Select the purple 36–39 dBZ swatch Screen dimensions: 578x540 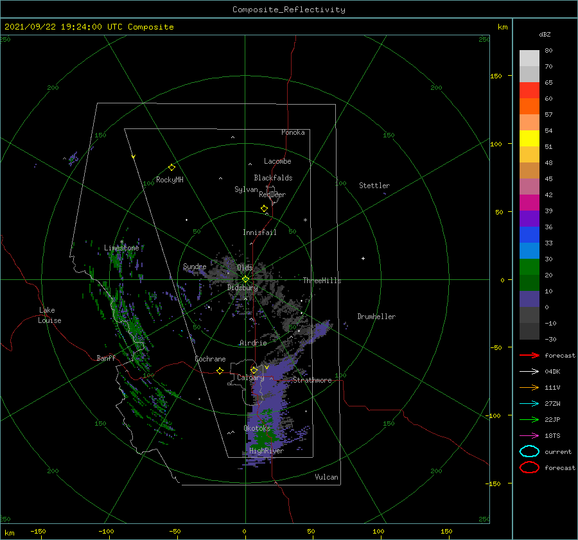click(x=529, y=218)
